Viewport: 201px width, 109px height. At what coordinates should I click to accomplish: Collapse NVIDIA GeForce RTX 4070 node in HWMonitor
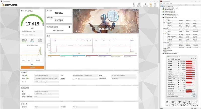[x=162, y=17]
